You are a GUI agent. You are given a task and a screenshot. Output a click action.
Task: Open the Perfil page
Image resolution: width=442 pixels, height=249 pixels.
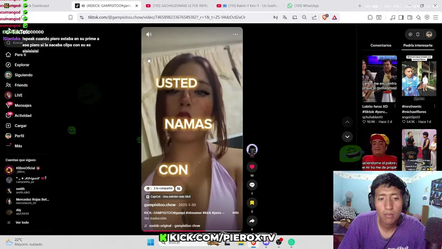19,136
